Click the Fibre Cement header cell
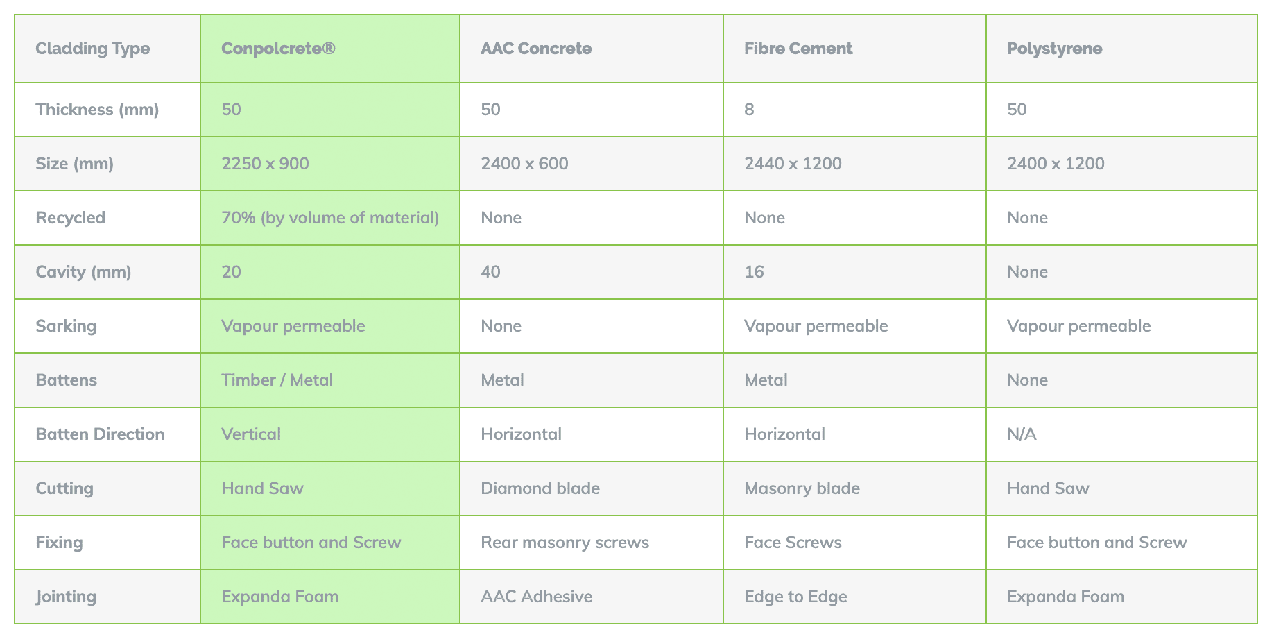Viewport: 1274px width, 639px height. click(854, 49)
